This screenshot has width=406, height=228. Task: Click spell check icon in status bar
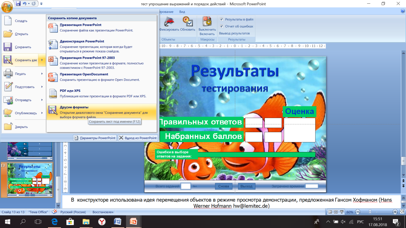pyautogui.click(x=54, y=212)
